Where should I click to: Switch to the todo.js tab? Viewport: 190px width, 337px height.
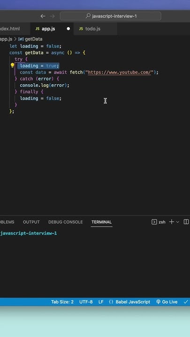(x=93, y=29)
